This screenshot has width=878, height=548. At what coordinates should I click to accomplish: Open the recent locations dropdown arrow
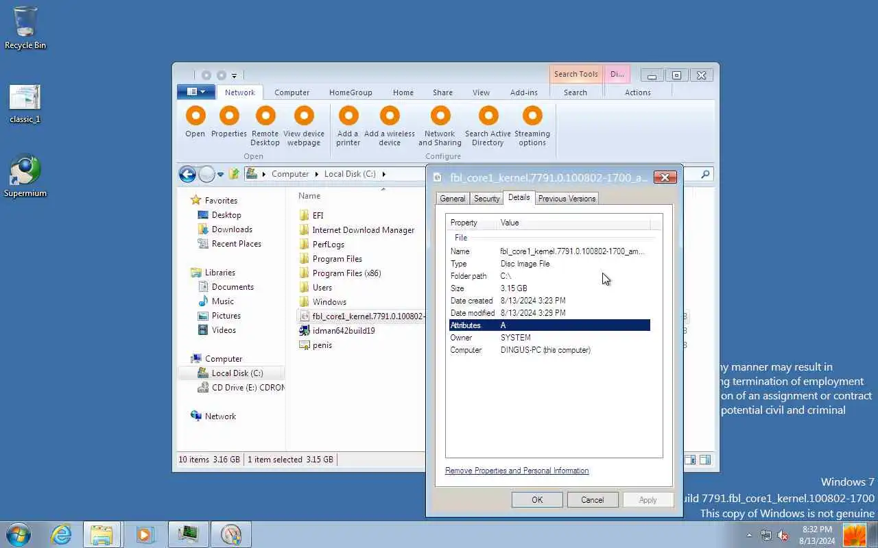(220, 175)
